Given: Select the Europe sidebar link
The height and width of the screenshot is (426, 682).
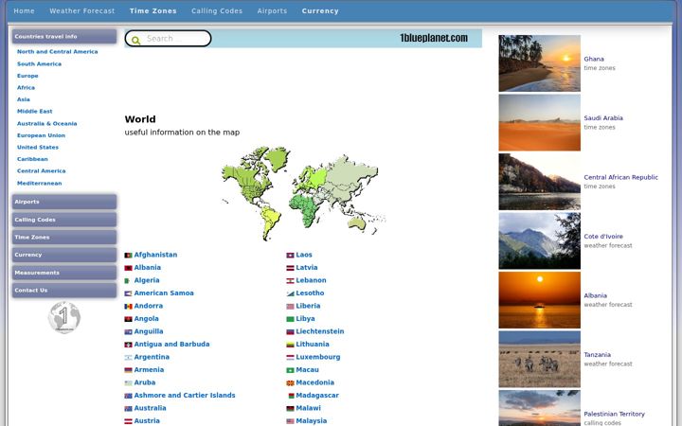Looking at the screenshot, I should tap(27, 76).
